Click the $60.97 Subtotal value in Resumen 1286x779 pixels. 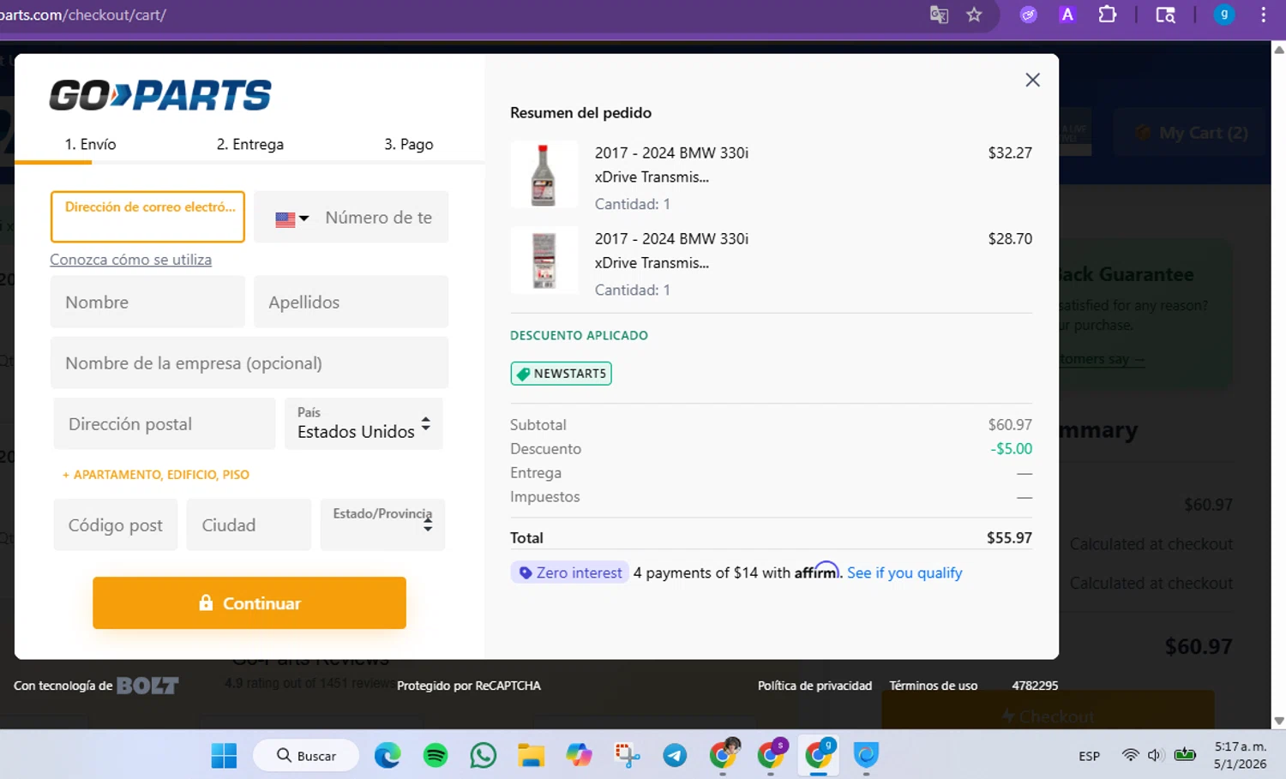1010,425
